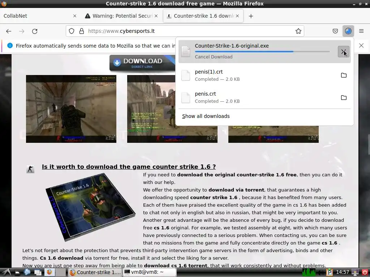Click the Firefox quick-launch taskbar icon

(x=49, y=272)
